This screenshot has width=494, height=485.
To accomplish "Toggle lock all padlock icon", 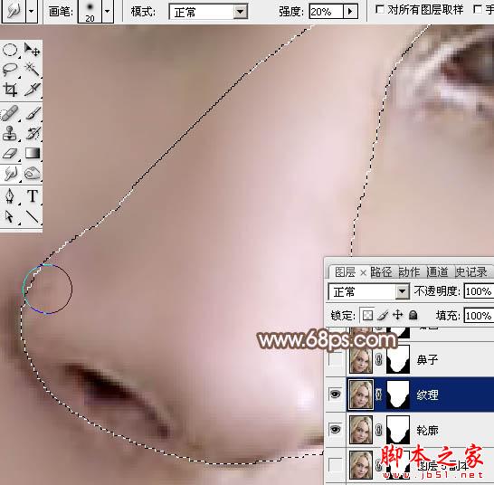I will click(413, 315).
